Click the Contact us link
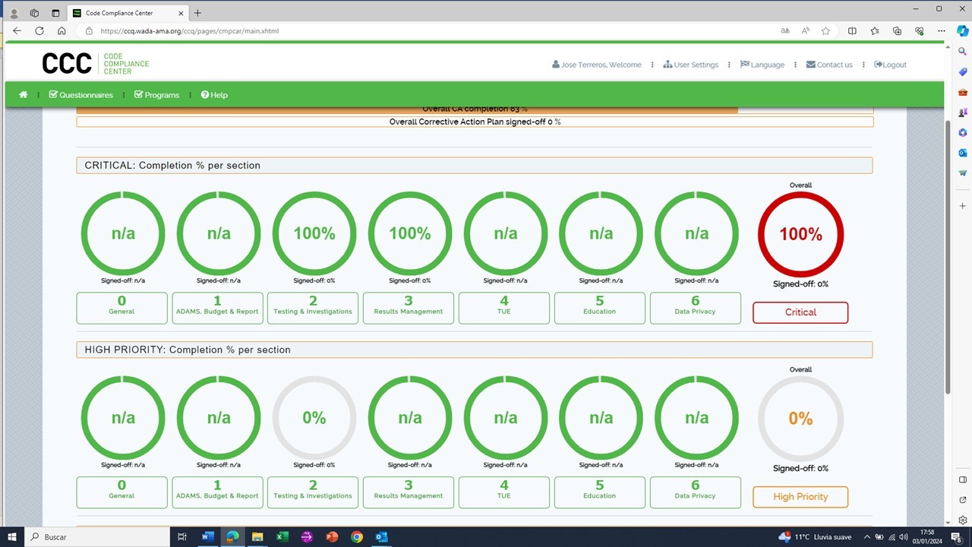This screenshot has width=972, height=547. (829, 65)
